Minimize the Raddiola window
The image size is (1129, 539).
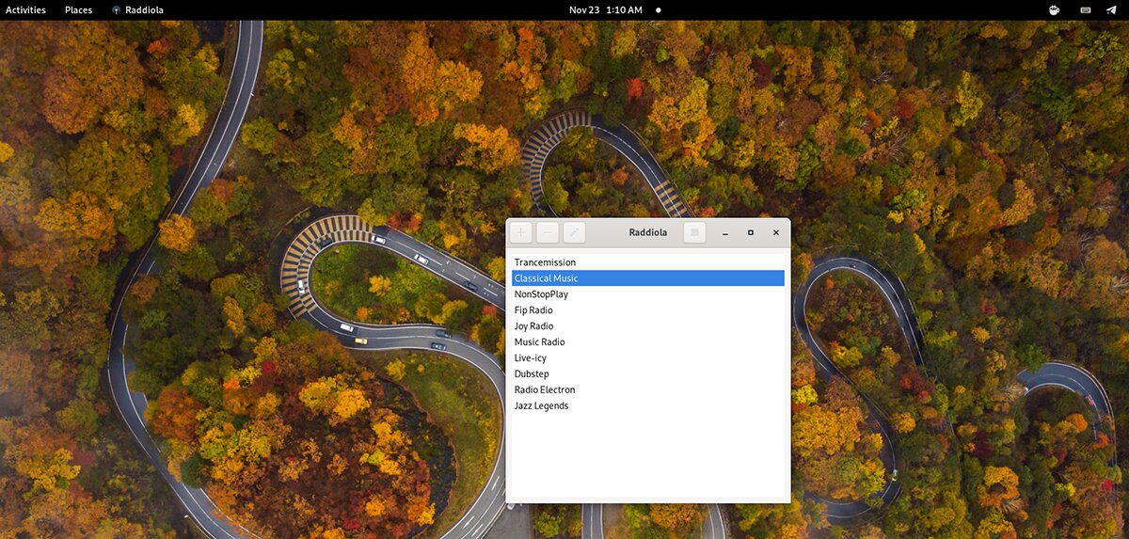pyautogui.click(x=724, y=232)
